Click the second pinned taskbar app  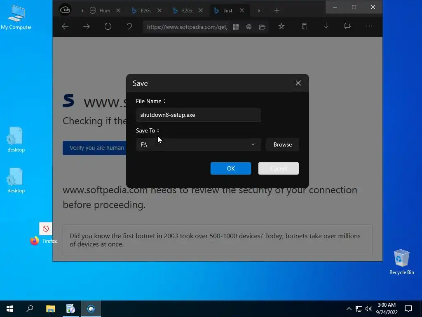pyautogui.click(x=70, y=309)
